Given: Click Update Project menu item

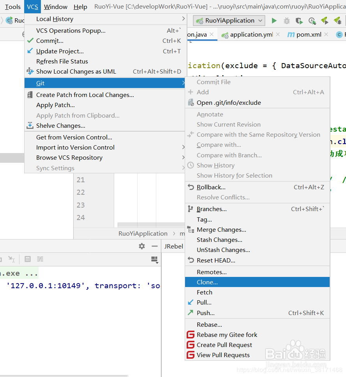Looking at the screenshot, I should 106,51.
